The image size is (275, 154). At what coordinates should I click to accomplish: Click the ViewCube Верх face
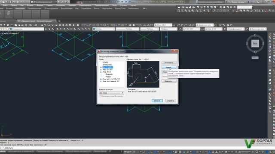(x=255, y=44)
